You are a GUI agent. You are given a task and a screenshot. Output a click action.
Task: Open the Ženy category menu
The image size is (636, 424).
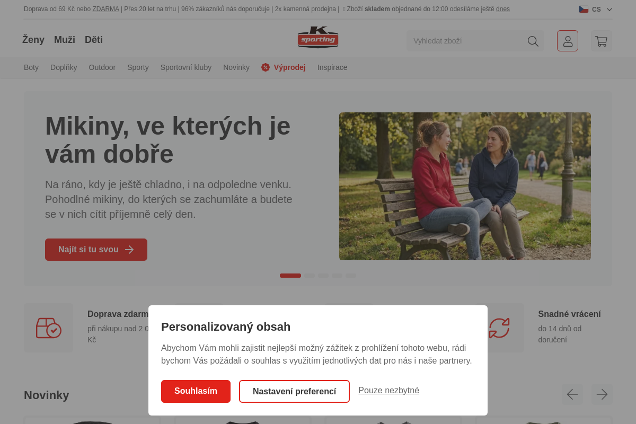(x=33, y=40)
